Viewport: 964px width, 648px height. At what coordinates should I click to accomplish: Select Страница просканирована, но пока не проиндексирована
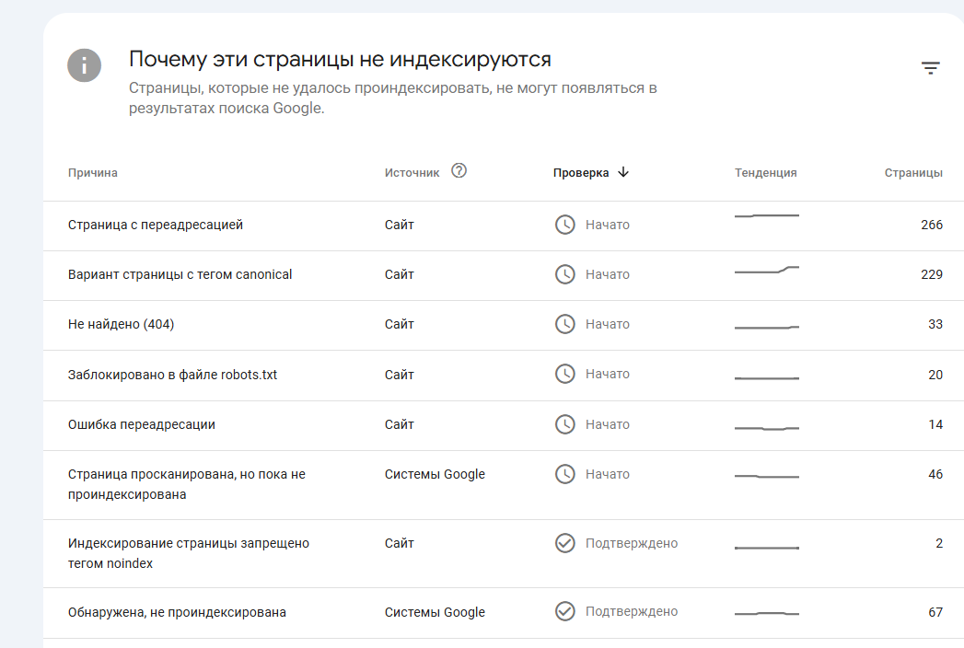(186, 484)
